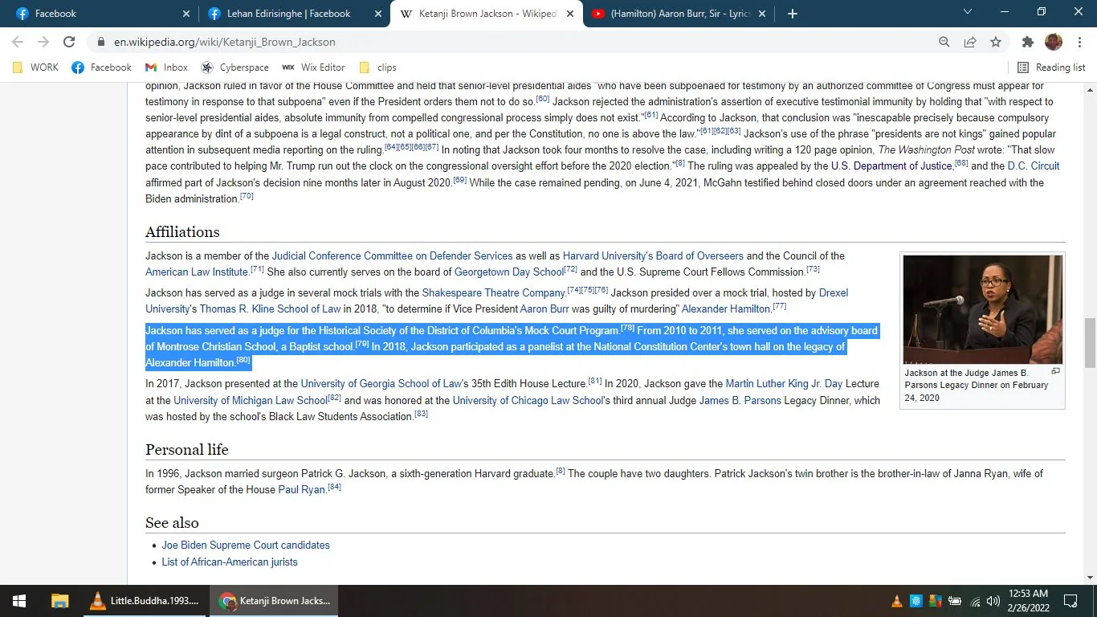Close the first Facebook tab
The width and height of the screenshot is (1097, 617).
(x=186, y=14)
